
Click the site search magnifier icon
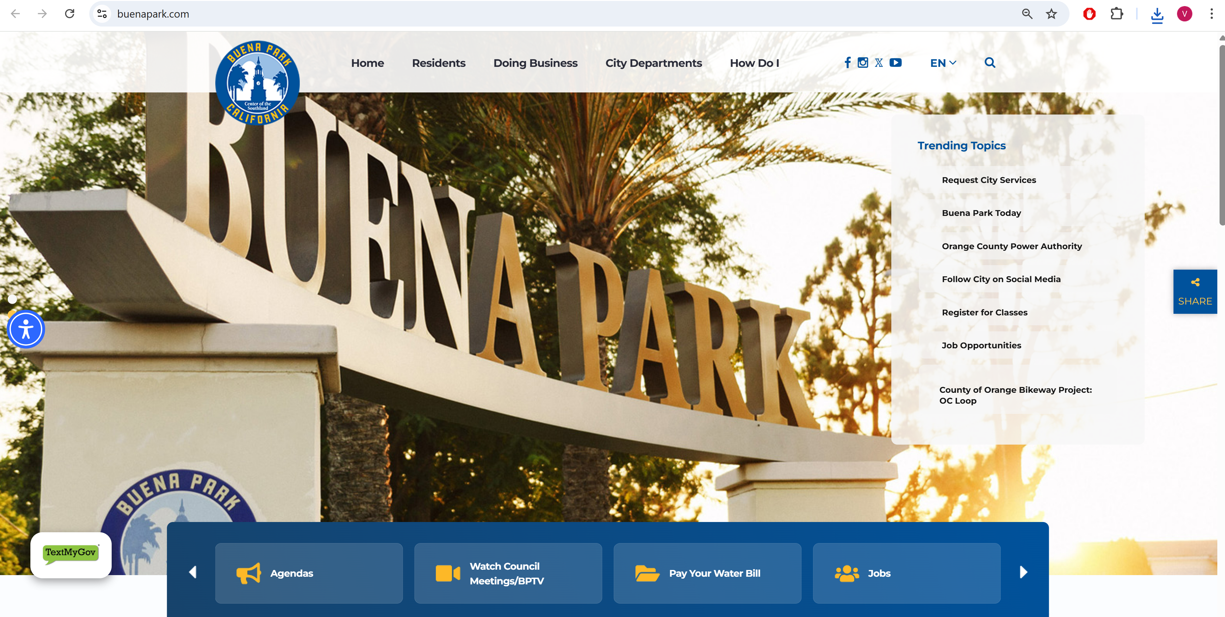(x=990, y=63)
